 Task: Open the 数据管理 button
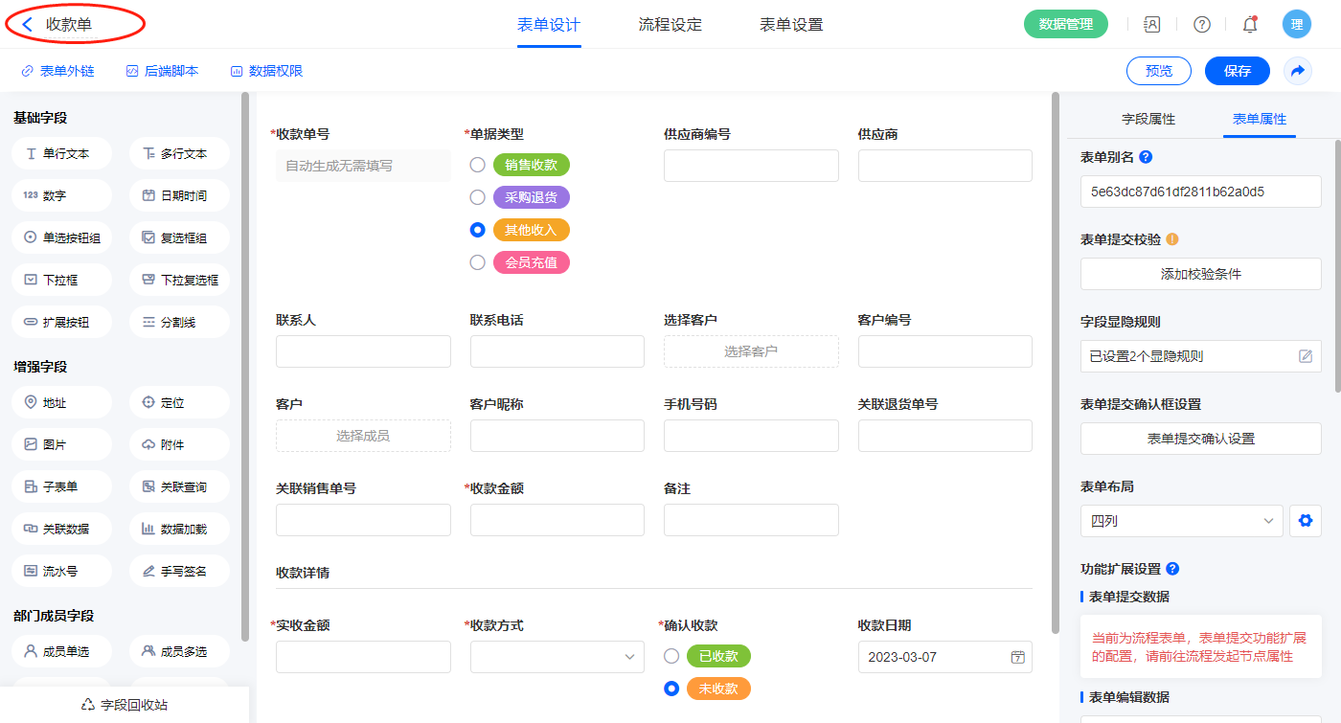1065,25
